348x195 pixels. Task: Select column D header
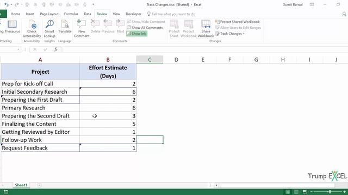coord(176,60)
